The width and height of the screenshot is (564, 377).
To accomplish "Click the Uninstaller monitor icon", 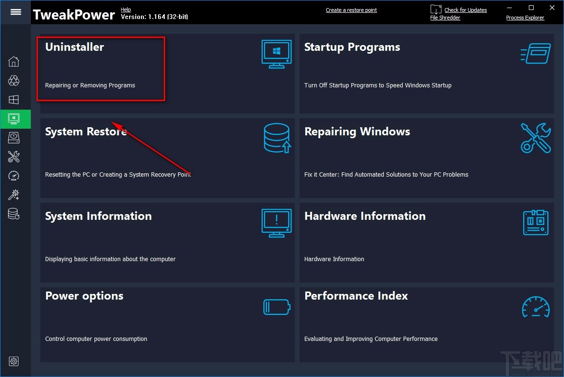I will tap(276, 54).
